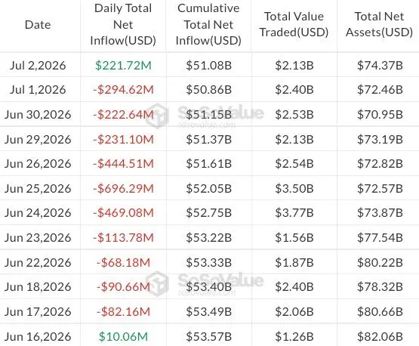Select the $82.06B net assets cell
The image size is (419, 346).
click(x=380, y=337)
